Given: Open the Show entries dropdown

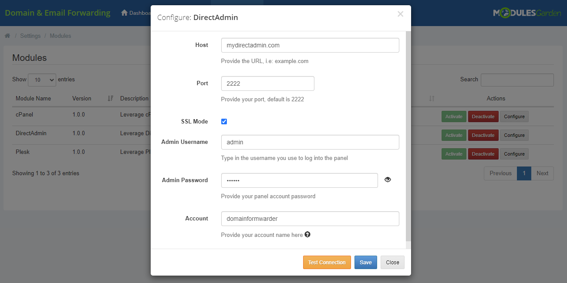Looking at the screenshot, I should (x=42, y=80).
